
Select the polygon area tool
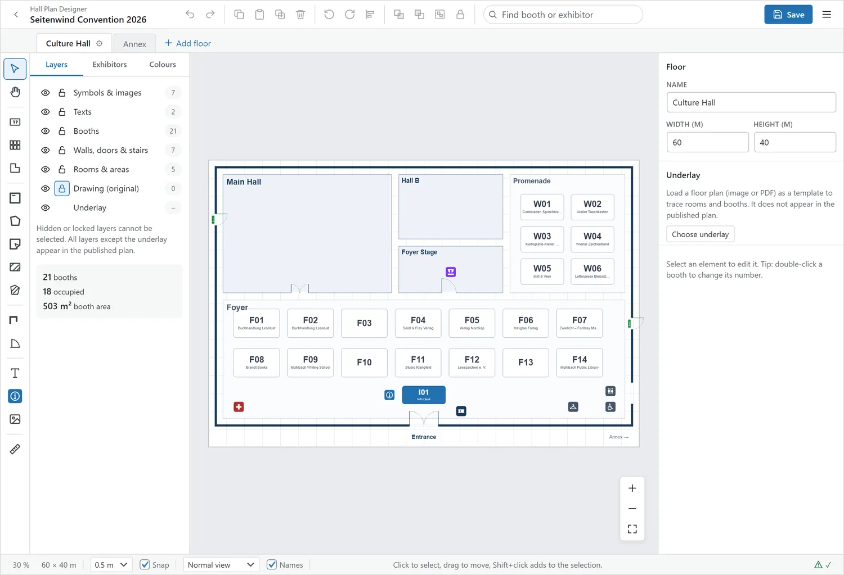pyautogui.click(x=15, y=221)
